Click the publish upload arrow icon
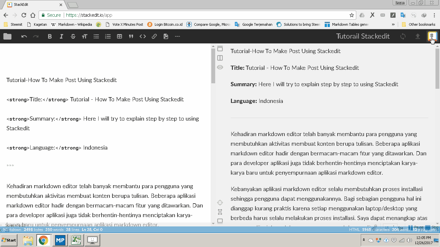The image size is (440, 247). click(417, 36)
